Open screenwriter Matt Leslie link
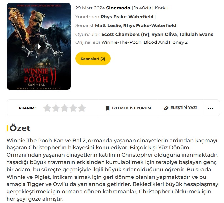 [x=108, y=25]
